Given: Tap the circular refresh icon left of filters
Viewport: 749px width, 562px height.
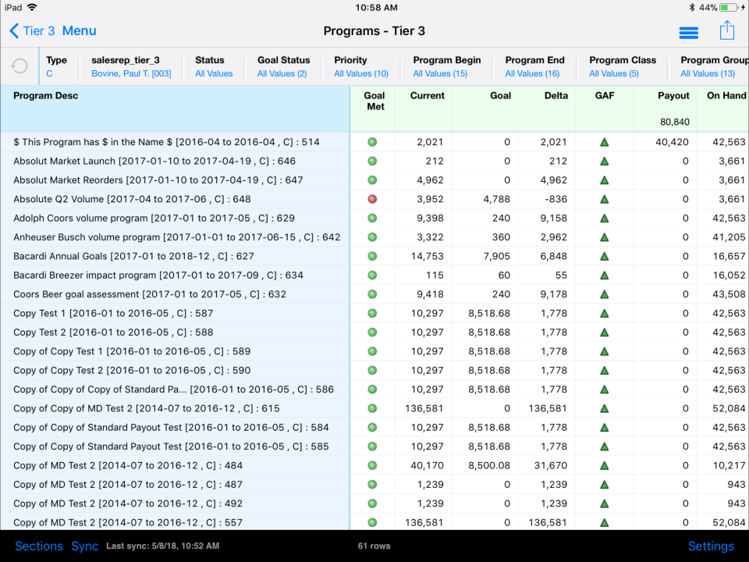Looking at the screenshot, I should coord(19,66).
